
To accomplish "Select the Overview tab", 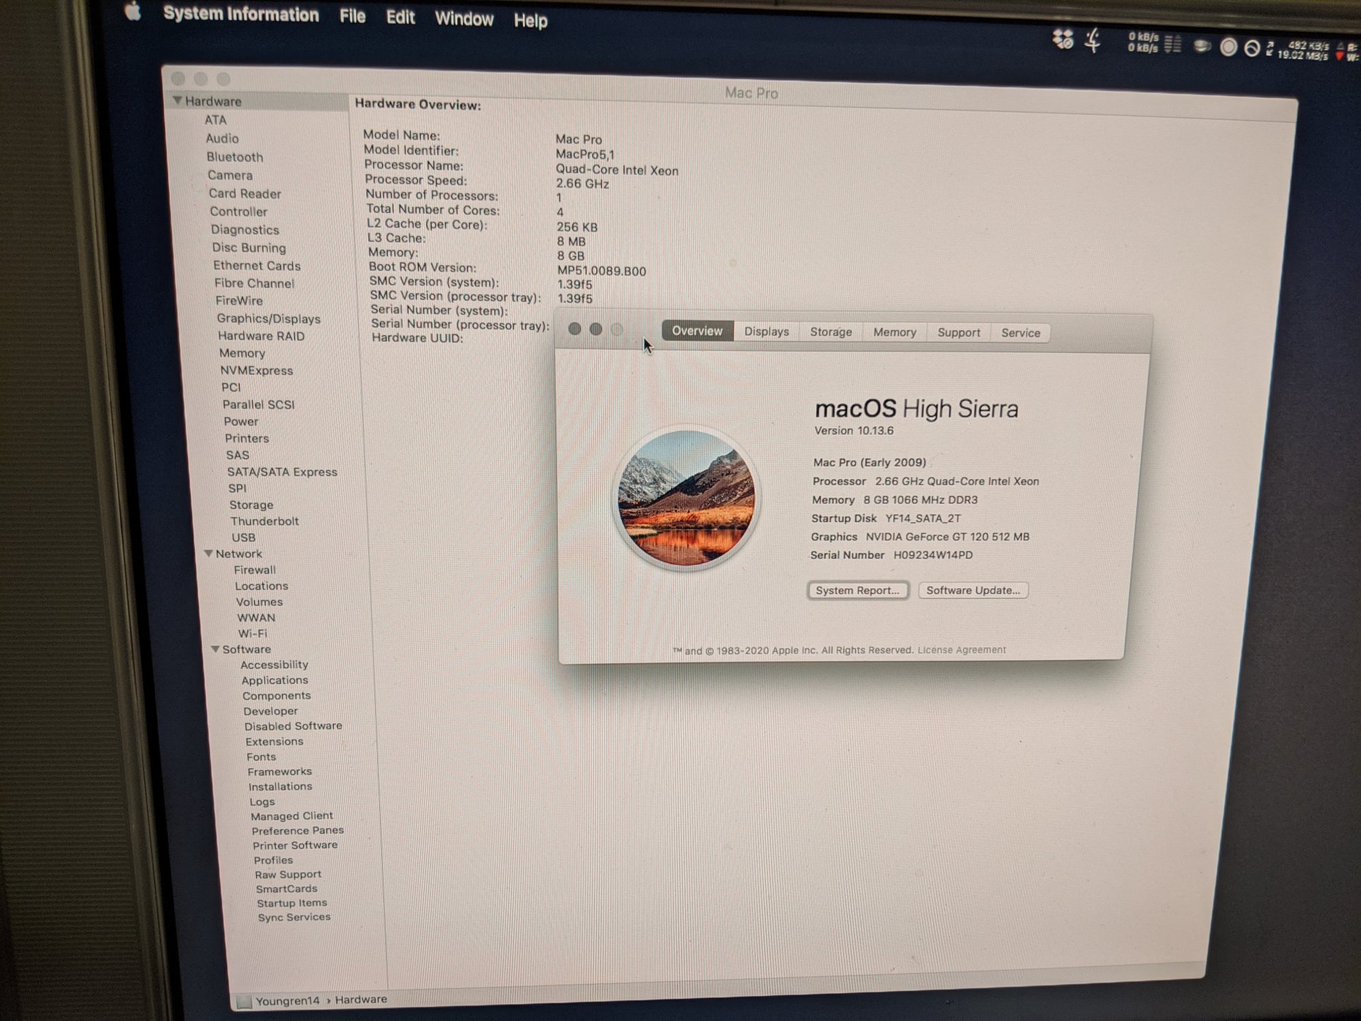I will [x=697, y=331].
